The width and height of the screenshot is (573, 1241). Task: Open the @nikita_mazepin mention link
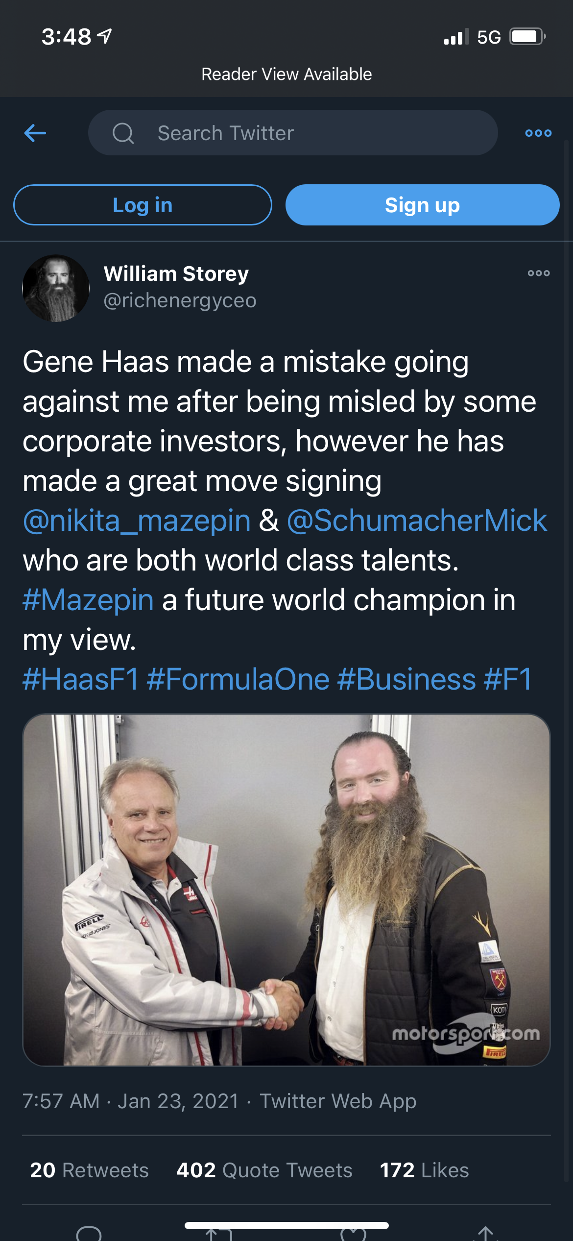137,520
